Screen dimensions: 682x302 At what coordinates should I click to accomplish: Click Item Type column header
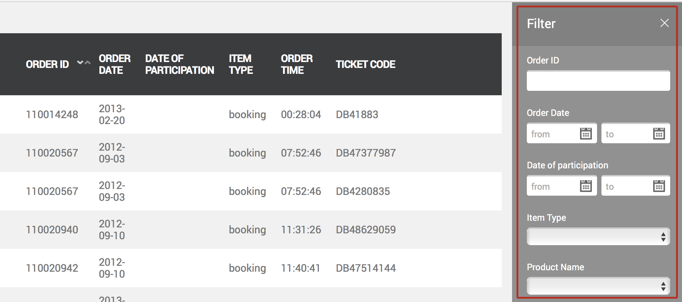(x=241, y=64)
